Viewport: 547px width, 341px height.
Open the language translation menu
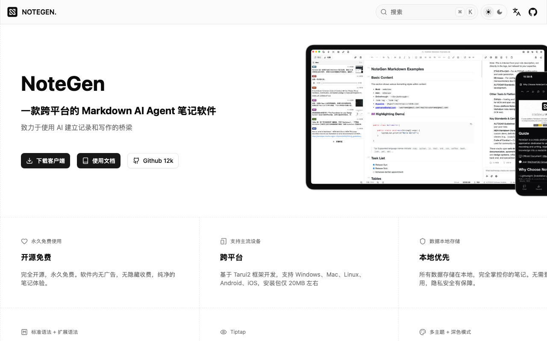click(x=517, y=12)
